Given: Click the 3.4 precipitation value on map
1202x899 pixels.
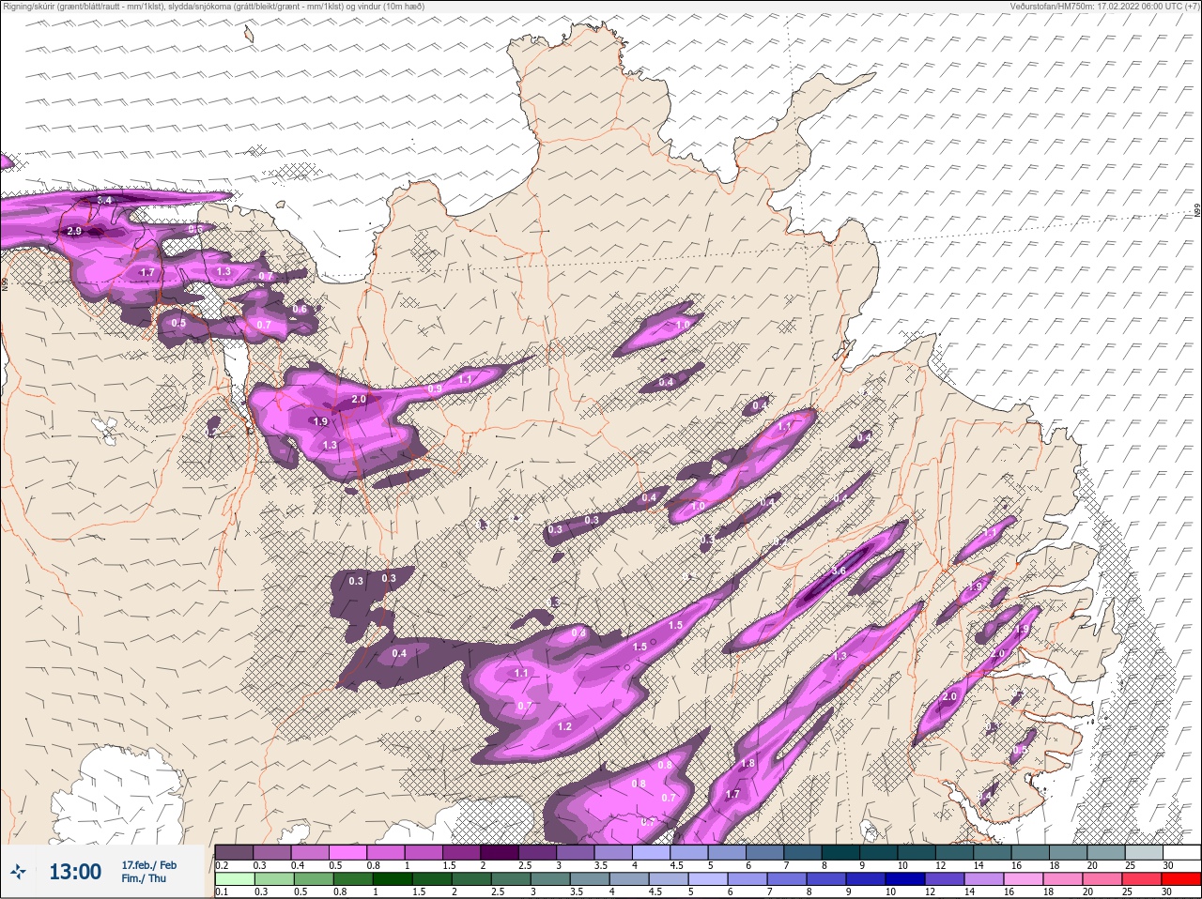Looking at the screenshot, I should [x=103, y=200].
